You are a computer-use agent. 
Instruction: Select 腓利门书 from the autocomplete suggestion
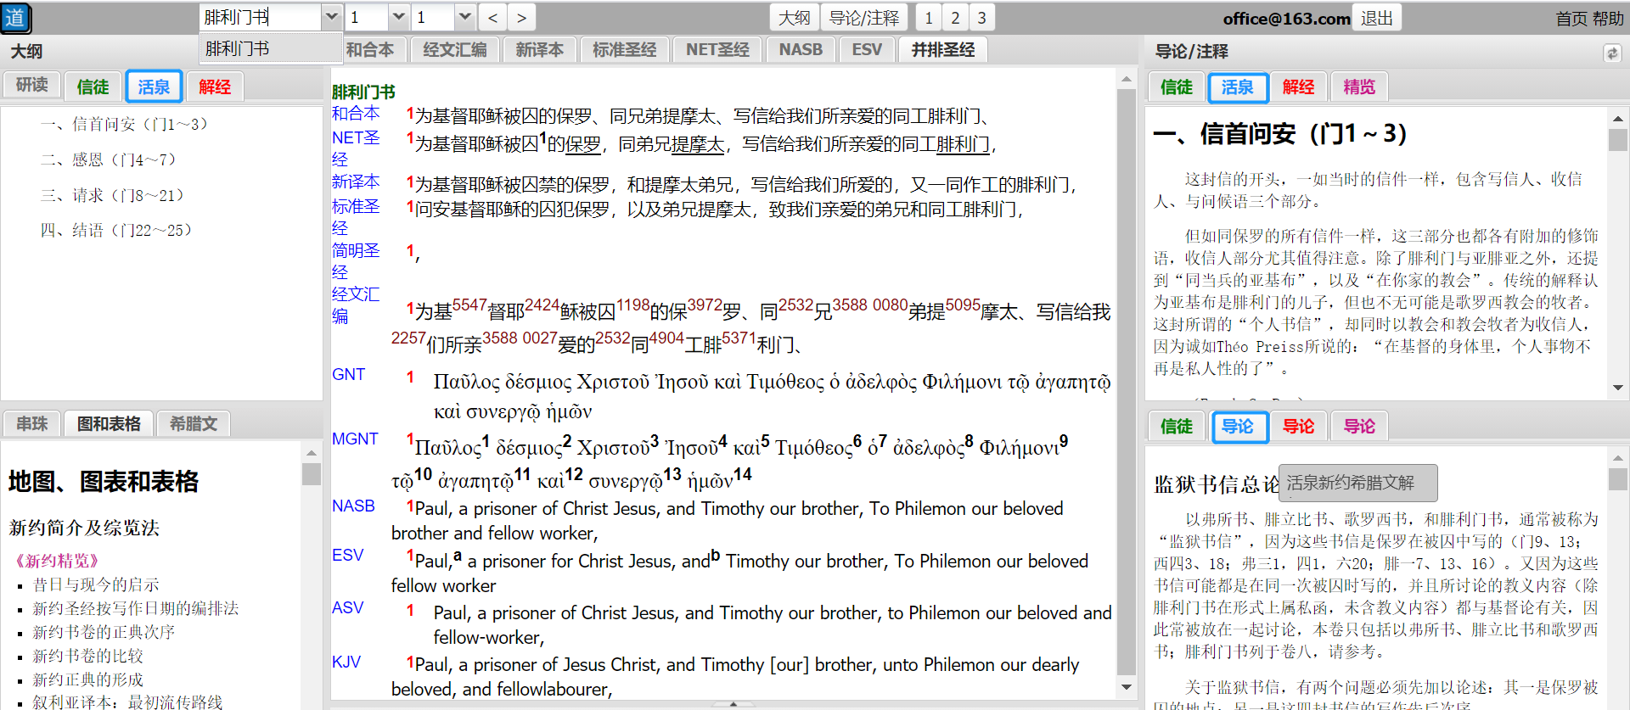coord(238,48)
